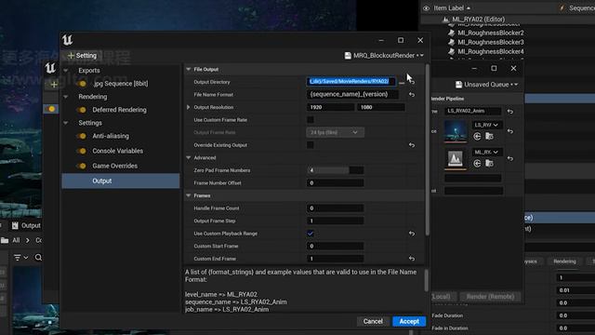The image size is (595, 335).
Task: Browse to ML_RY map in Content Browser
Action: (x=490, y=164)
